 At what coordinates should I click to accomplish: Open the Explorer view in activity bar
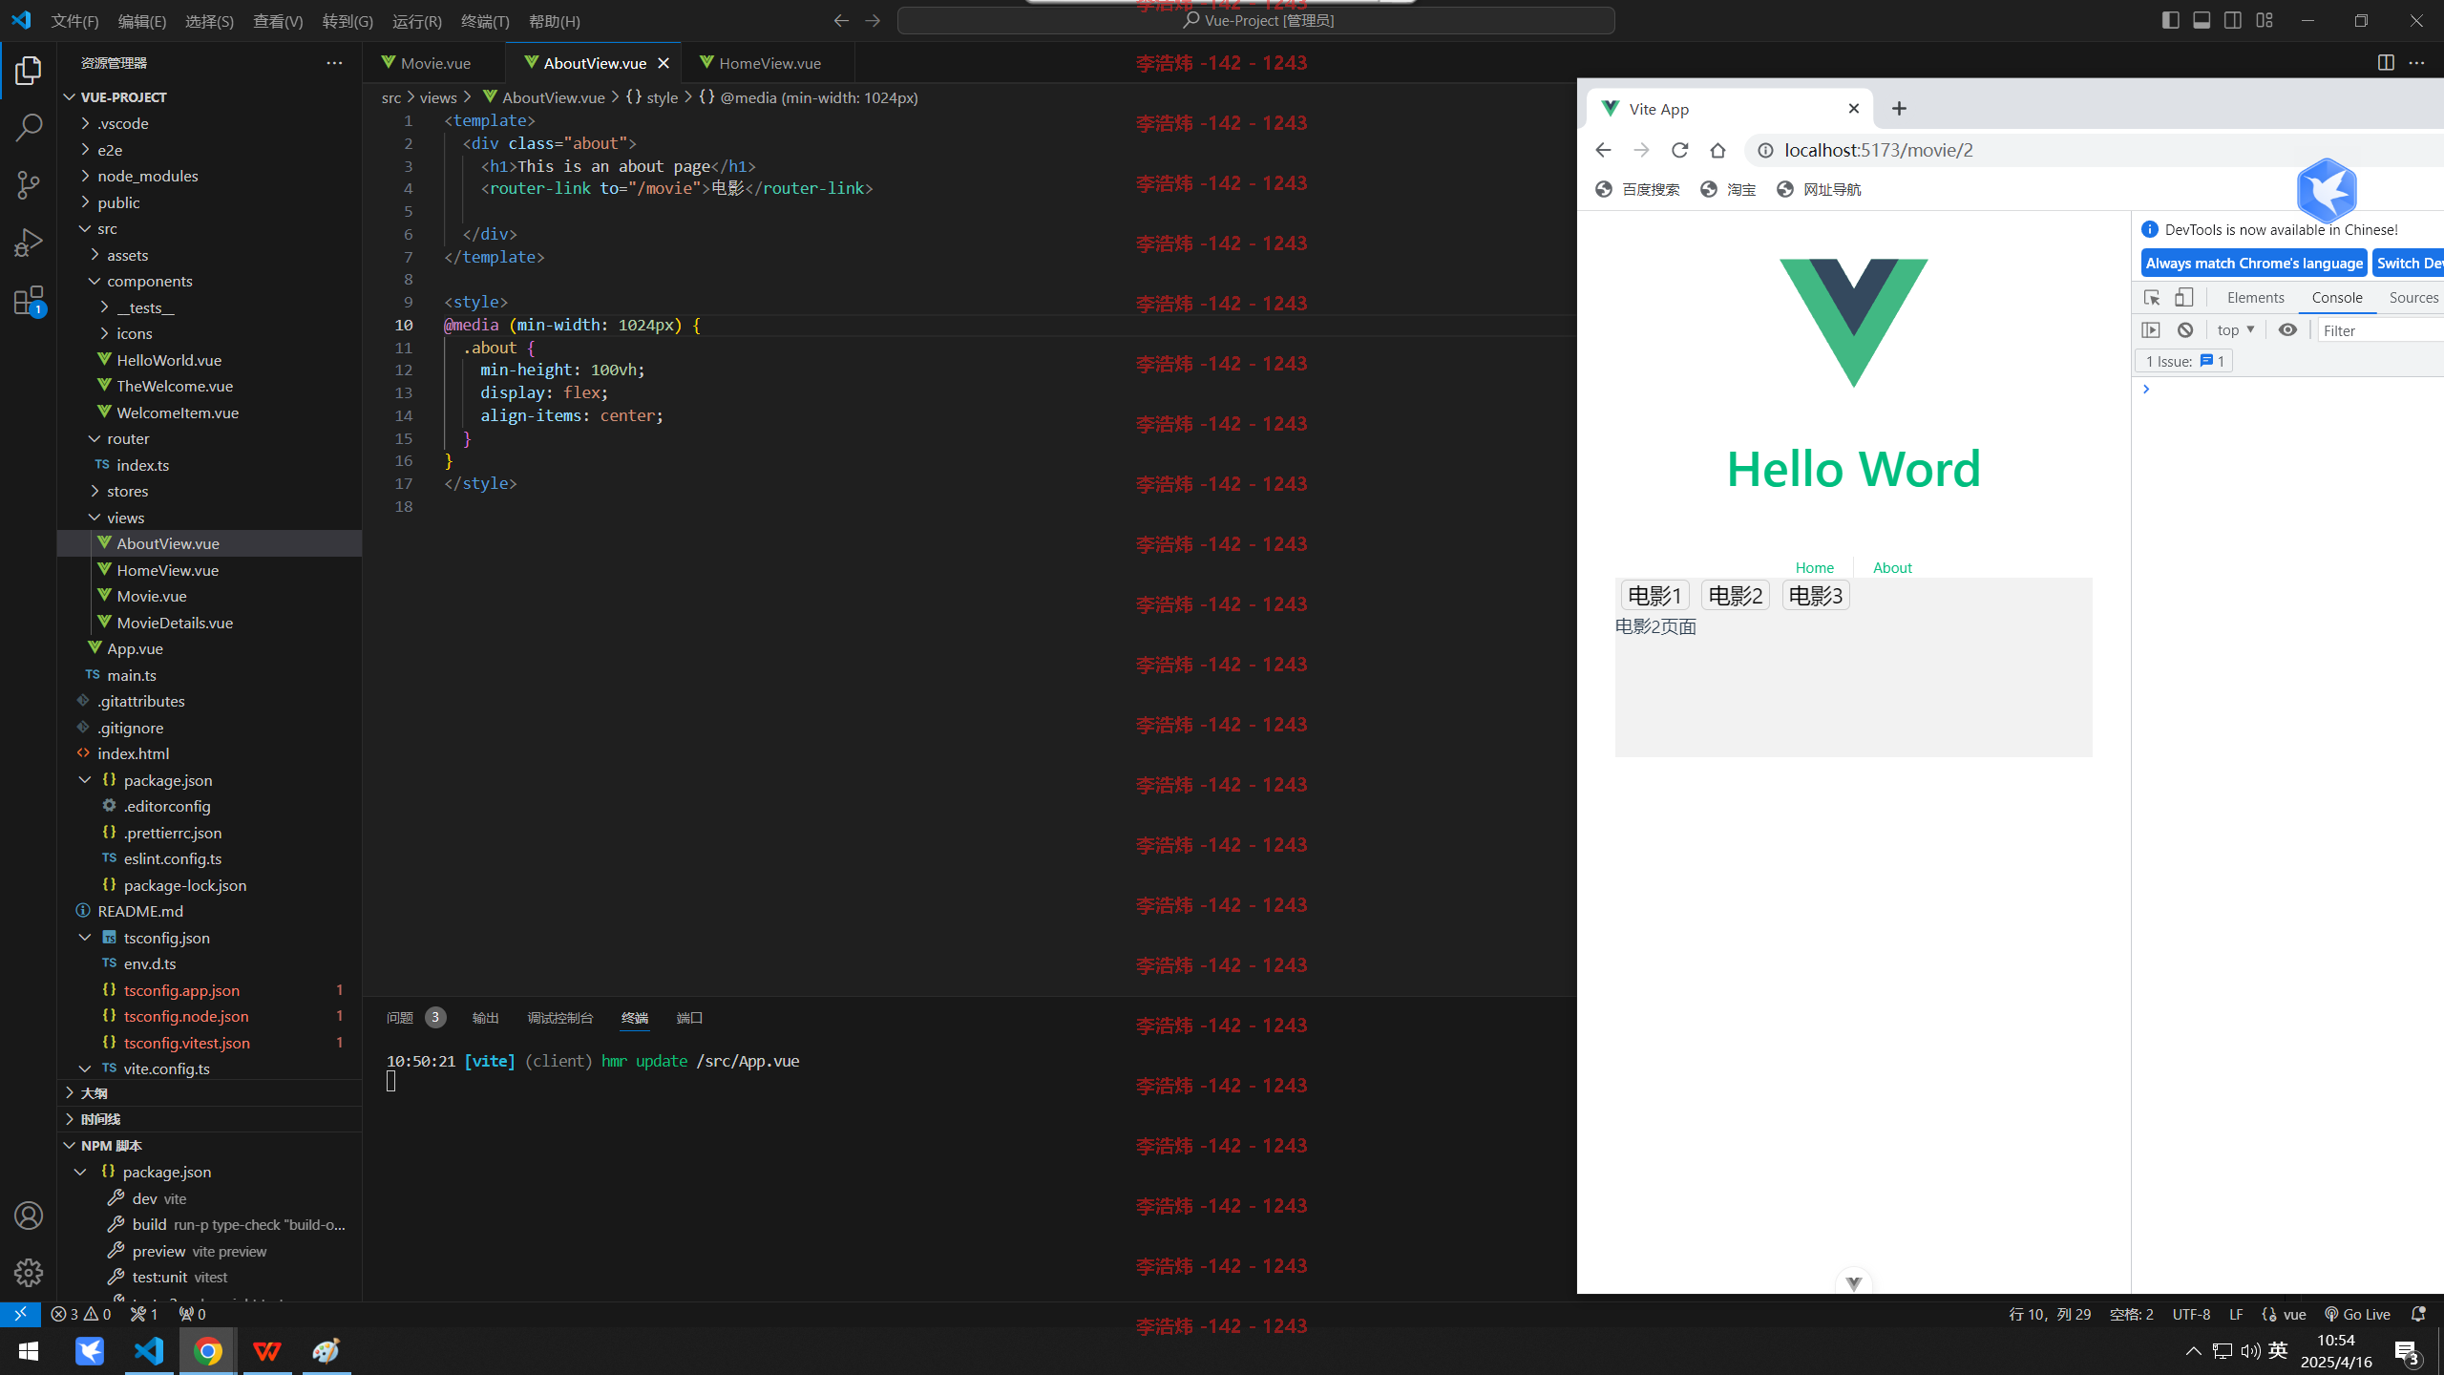(29, 70)
